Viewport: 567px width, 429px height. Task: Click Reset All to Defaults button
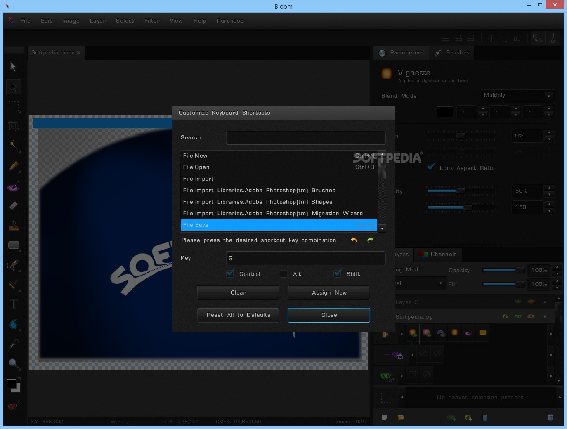238,315
